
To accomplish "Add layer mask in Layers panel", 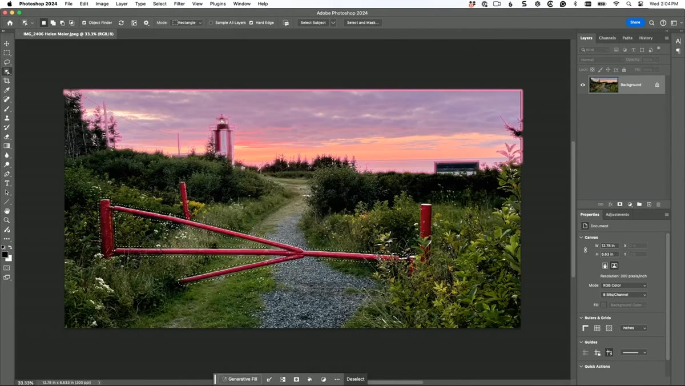I will [620, 204].
